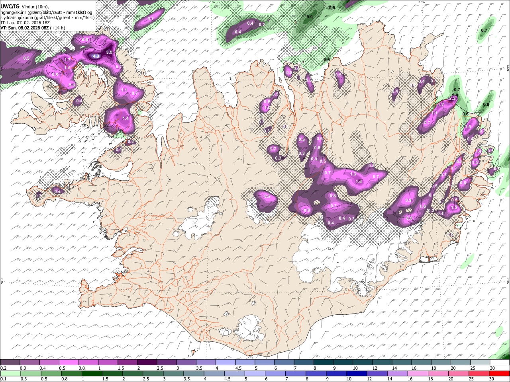The height and width of the screenshot is (382, 510).
Task: Select lower legend swatch between 3 and 3.5
Action: pyautogui.click(x=173, y=373)
